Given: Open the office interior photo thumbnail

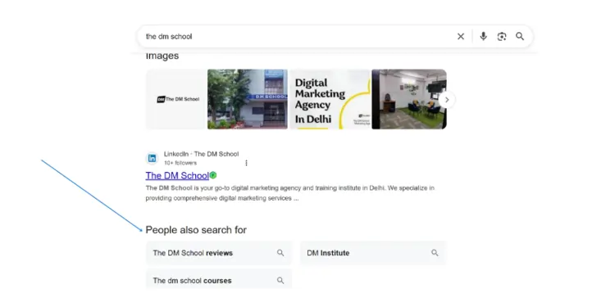Looking at the screenshot, I should 409,99.
